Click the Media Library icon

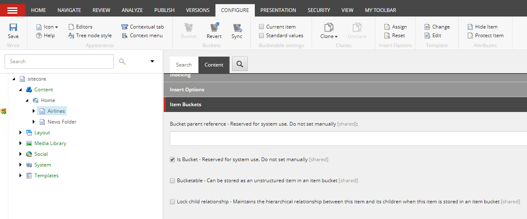click(29, 143)
